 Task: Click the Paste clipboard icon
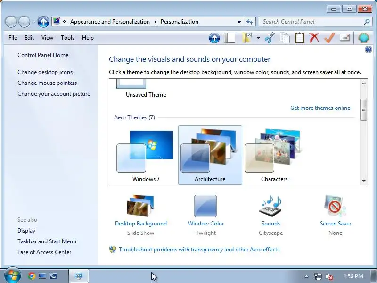coord(300,38)
